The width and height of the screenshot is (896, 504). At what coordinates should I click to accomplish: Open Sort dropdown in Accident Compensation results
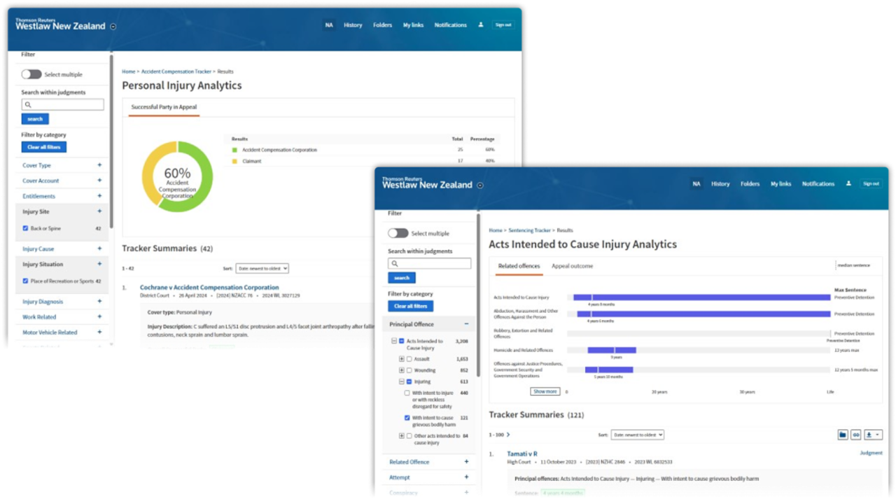click(x=262, y=268)
